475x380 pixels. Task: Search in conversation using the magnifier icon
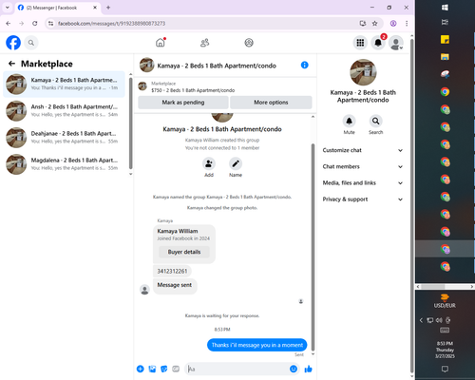375,121
